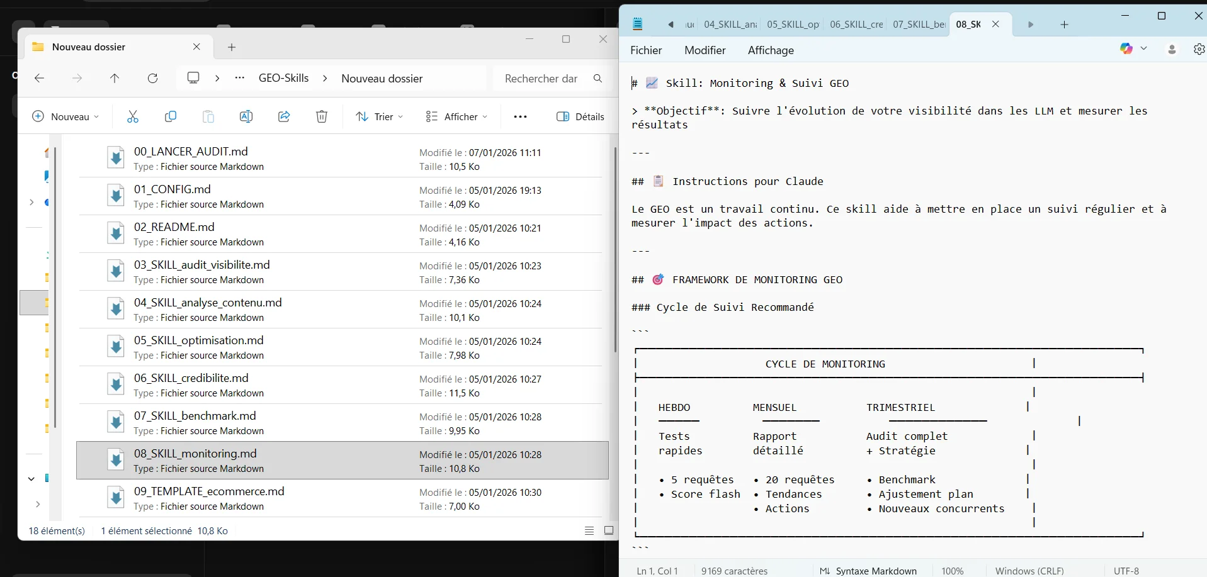Switch to details list view icon in status bar
Image resolution: width=1207 pixels, height=577 pixels.
tap(589, 530)
